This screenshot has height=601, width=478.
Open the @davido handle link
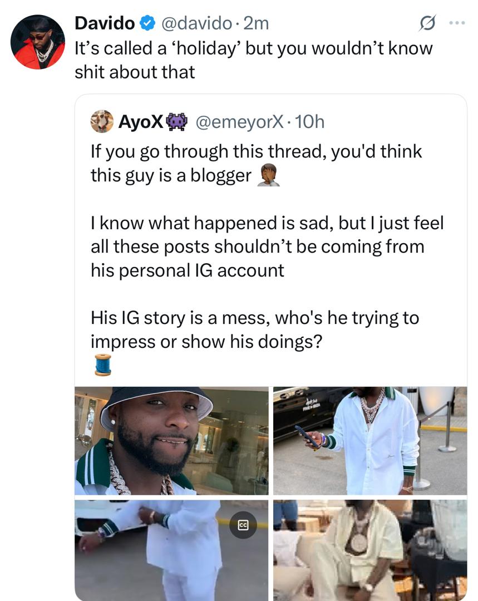[196, 23]
